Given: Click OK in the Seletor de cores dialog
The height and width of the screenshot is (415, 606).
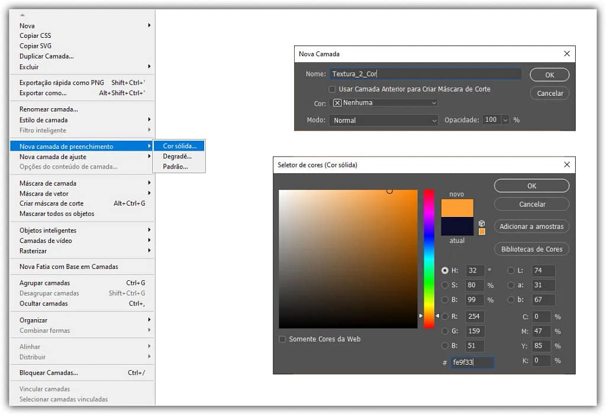Looking at the screenshot, I should coord(531,186).
